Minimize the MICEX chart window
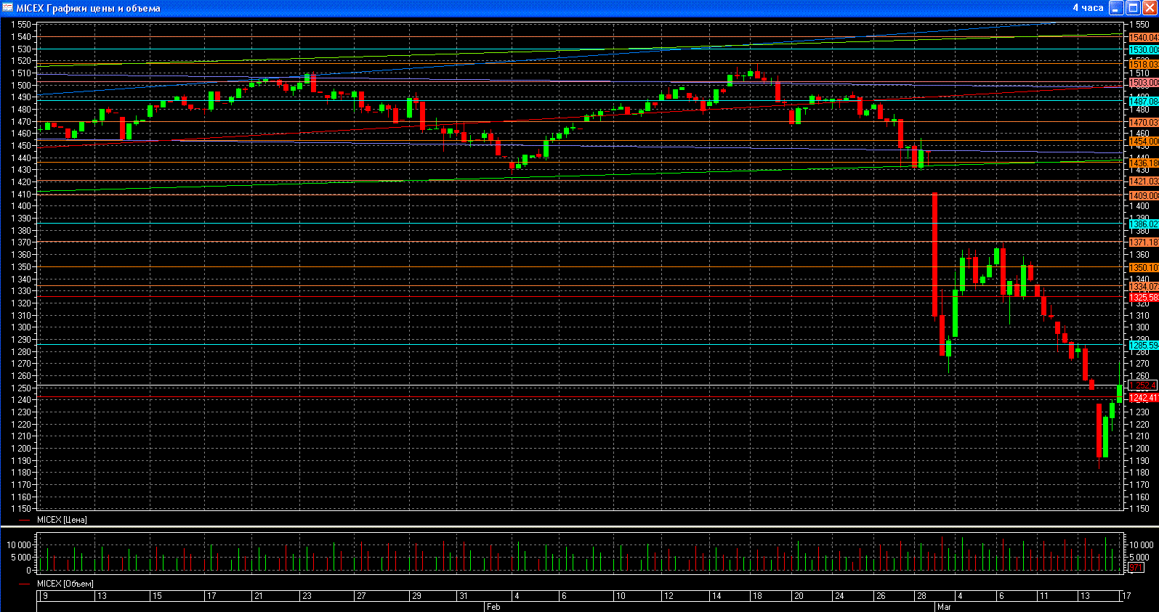This screenshot has height=612, width=1159. (1116, 8)
